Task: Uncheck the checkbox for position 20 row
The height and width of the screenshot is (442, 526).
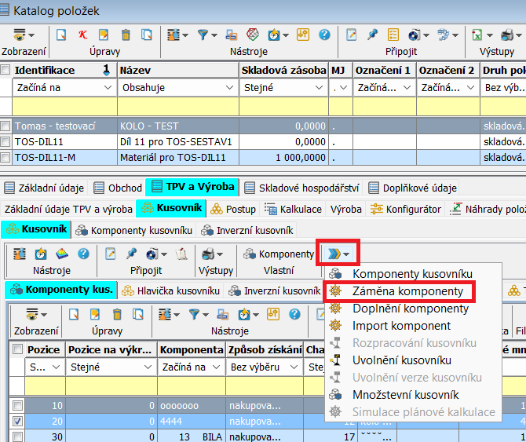Action: [16, 421]
